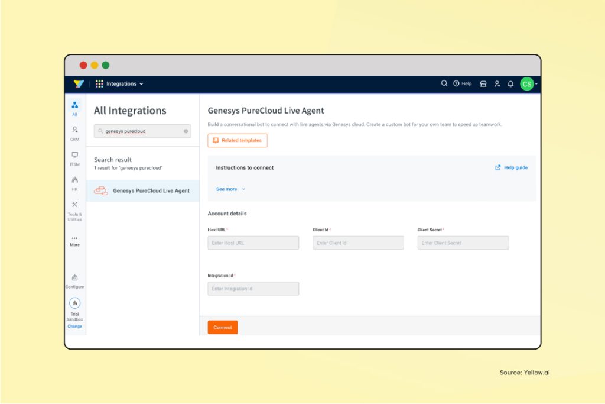Viewport: 605px width, 404px height.
Task: Select the HR category
Action: (x=75, y=184)
